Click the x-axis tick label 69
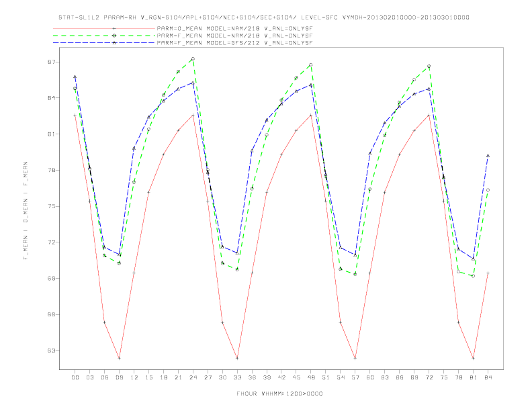The height and width of the screenshot is (411, 532). pos(414,377)
